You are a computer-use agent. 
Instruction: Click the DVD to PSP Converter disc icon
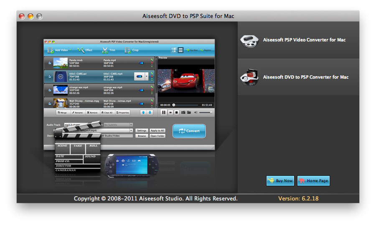249,77
